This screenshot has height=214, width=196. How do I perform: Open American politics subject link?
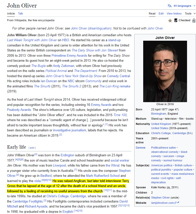click(x=162, y=165)
